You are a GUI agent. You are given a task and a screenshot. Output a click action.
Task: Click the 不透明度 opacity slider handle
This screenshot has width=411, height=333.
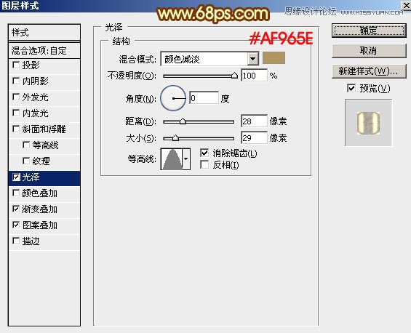coord(234,76)
